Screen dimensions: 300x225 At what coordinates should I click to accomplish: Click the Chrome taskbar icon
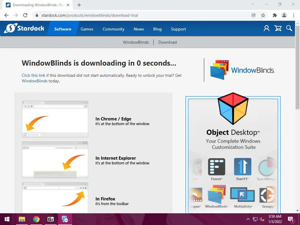(x=36, y=219)
